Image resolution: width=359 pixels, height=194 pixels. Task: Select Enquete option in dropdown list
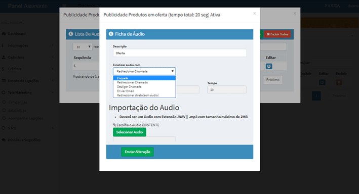pos(144,78)
